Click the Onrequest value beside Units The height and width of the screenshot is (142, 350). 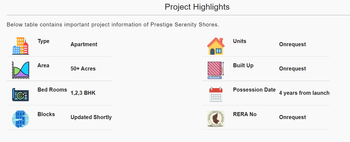pyautogui.click(x=293, y=44)
